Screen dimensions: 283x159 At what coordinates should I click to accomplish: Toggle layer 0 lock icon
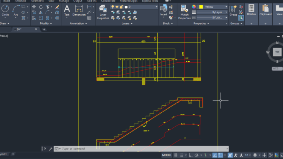pyautogui.click(x=121, y=7)
